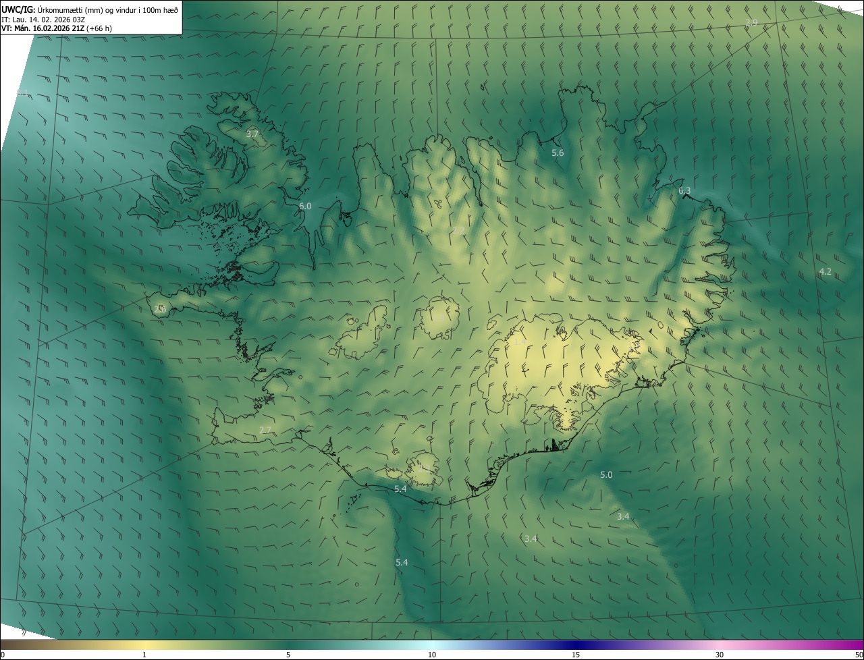Click the 50 tick on the colour scale
864x660 pixels.
[x=858, y=655]
